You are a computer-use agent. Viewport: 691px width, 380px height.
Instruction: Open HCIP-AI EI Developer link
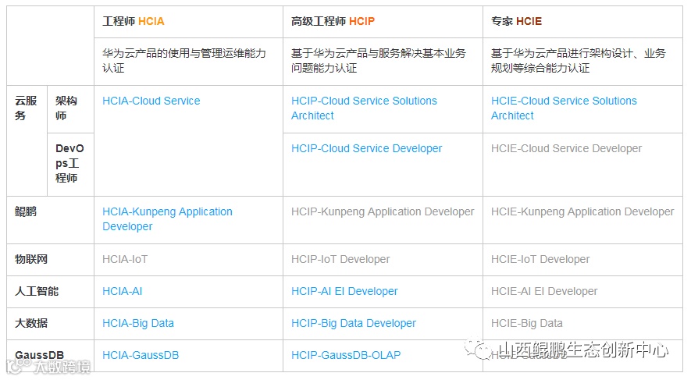tap(344, 291)
